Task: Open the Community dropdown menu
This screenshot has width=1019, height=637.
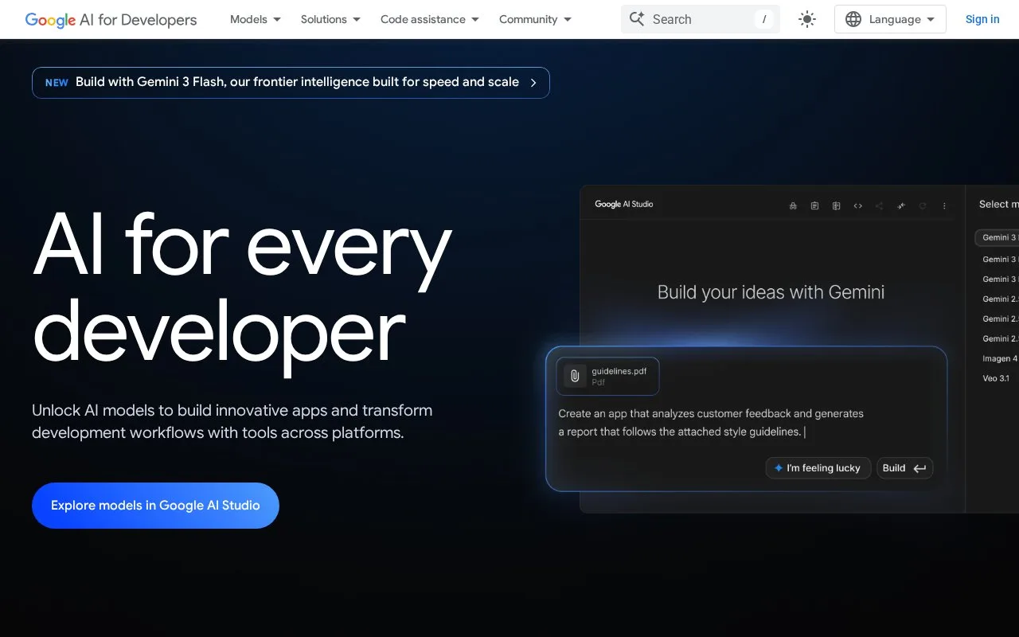Action: tap(535, 19)
